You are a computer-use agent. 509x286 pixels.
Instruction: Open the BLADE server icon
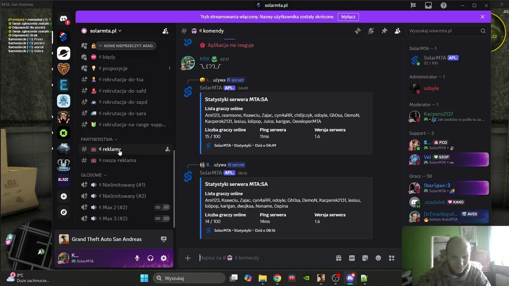tap(63, 180)
